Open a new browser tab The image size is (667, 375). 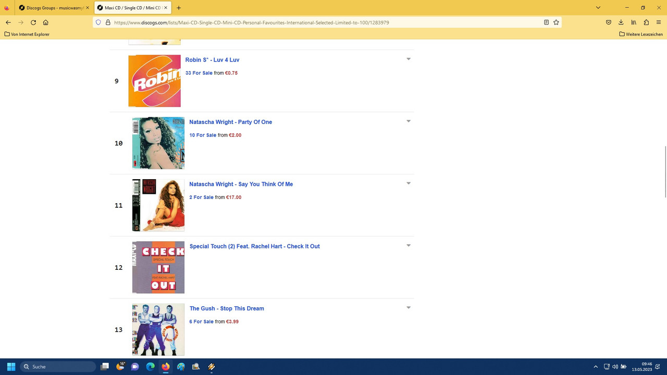[179, 8]
